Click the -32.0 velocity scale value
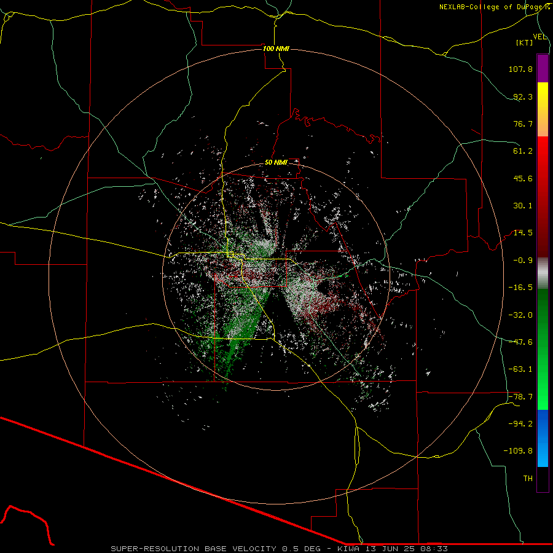 [520, 315]
